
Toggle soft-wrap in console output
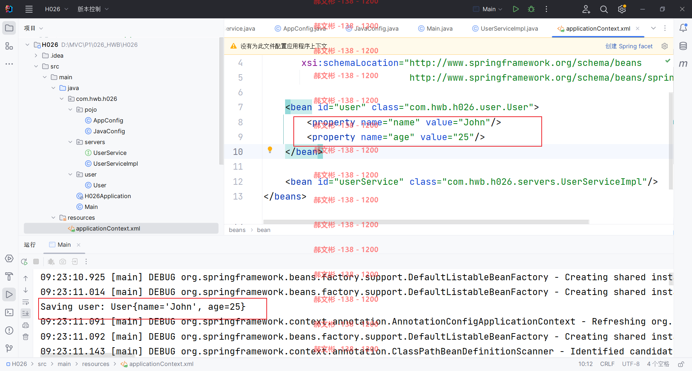tap(26, 302)
